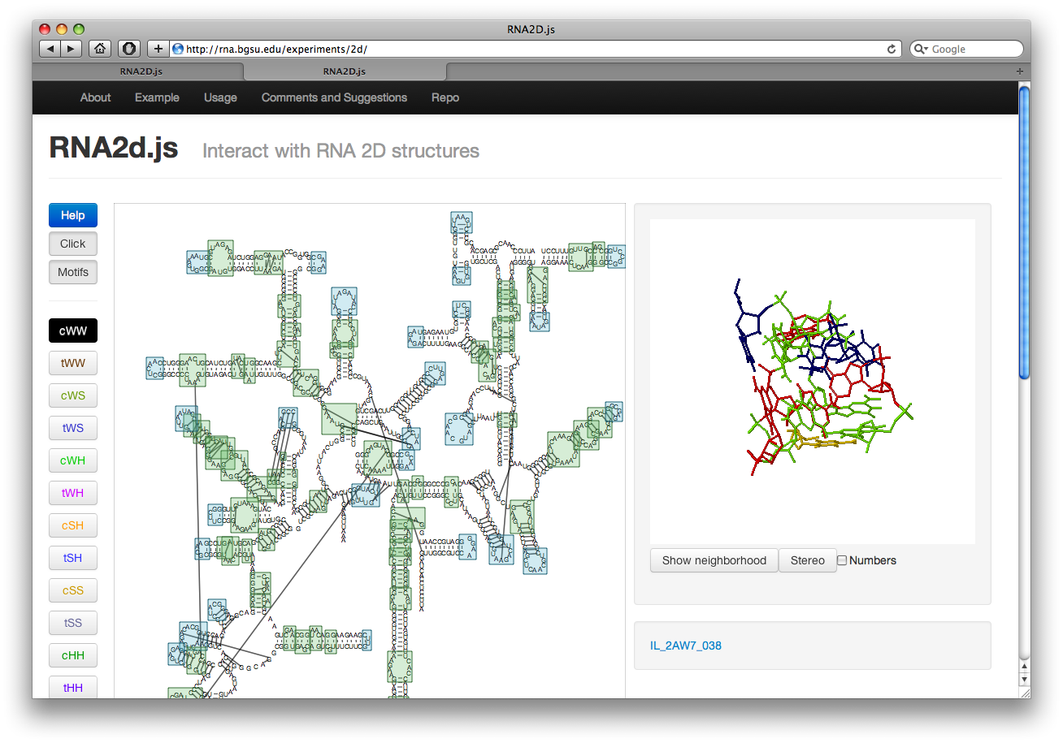Click the new tab plus icon

click(1020, 71)
